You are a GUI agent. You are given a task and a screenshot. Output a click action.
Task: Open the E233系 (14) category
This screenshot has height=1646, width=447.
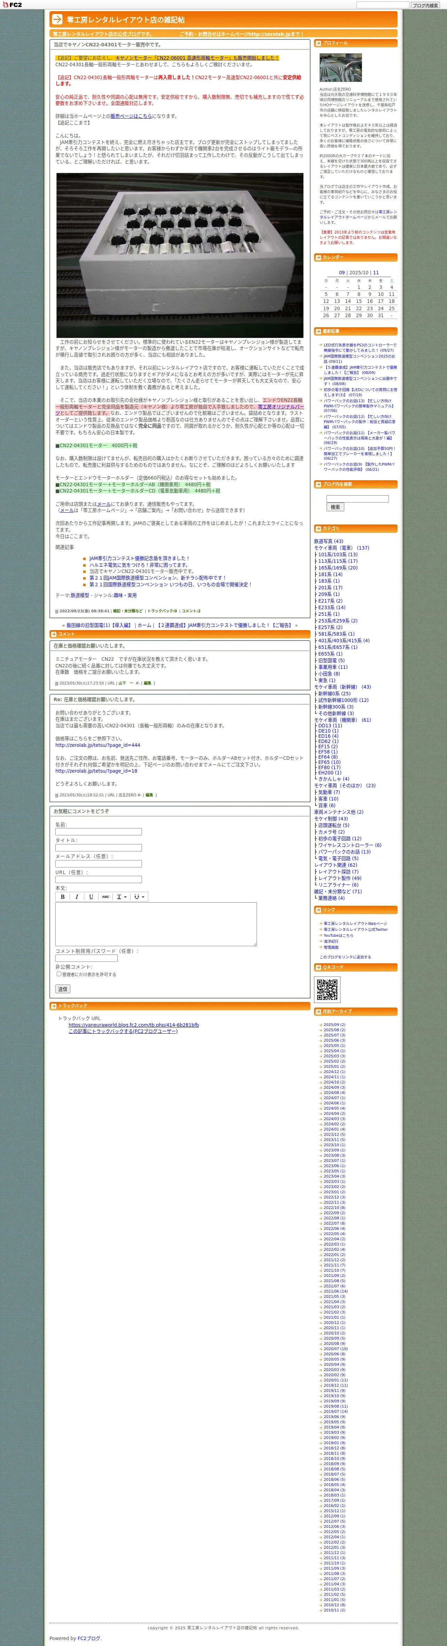[331, 608]
